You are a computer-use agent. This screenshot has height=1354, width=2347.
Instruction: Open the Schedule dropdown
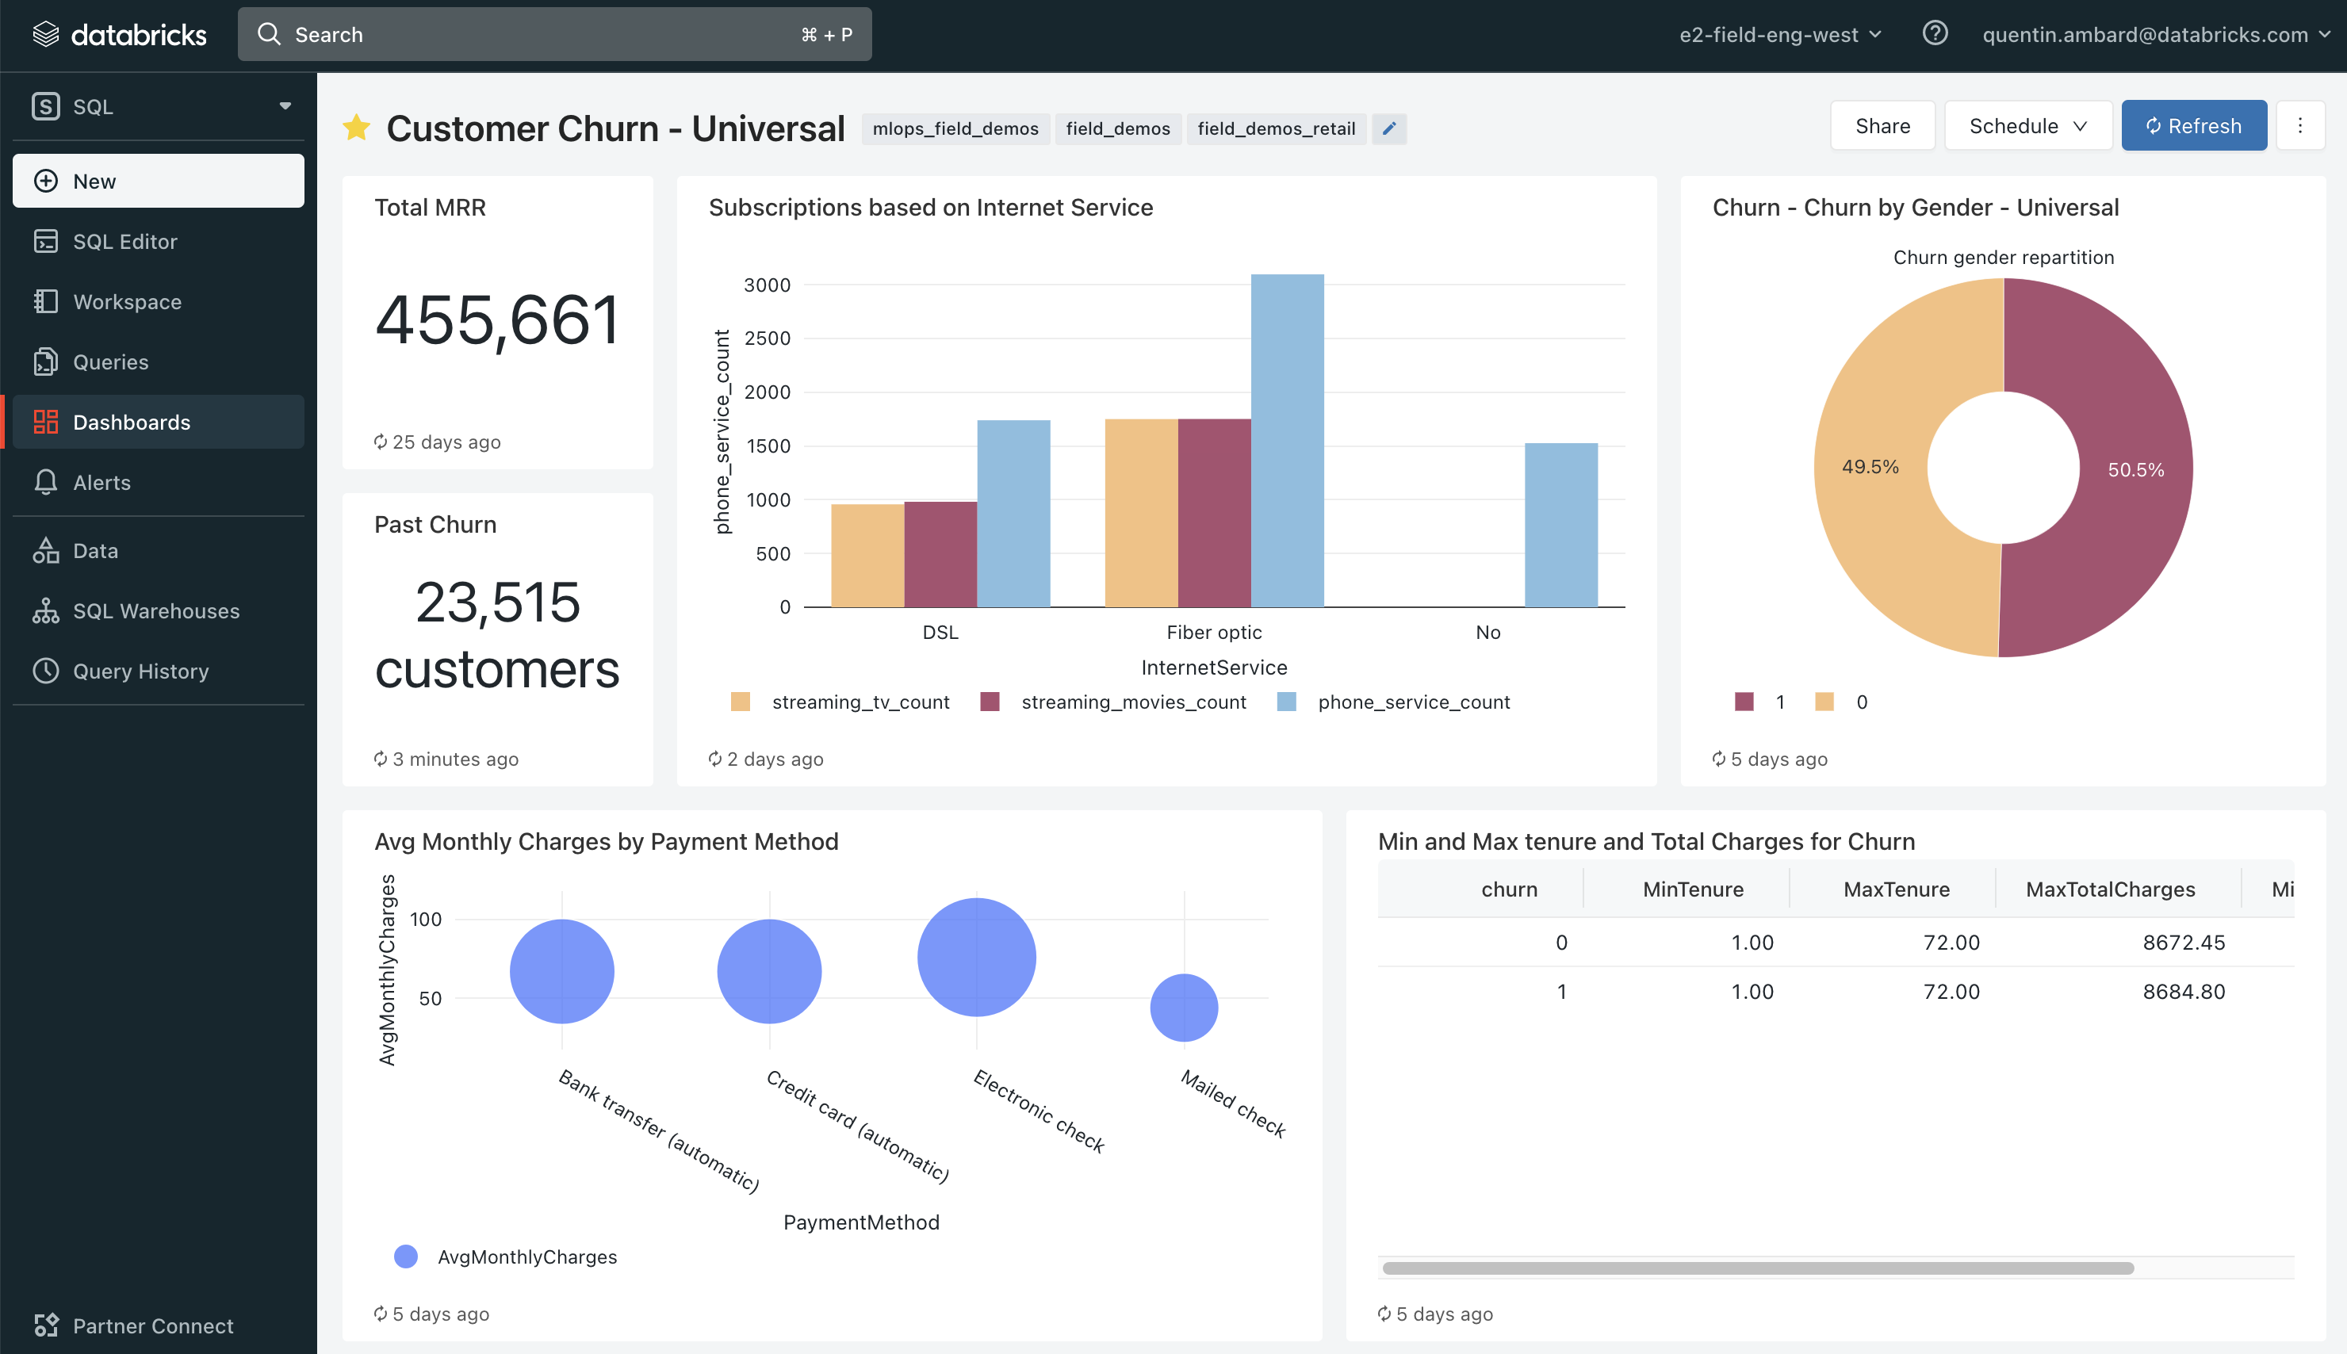[2027, 125]
